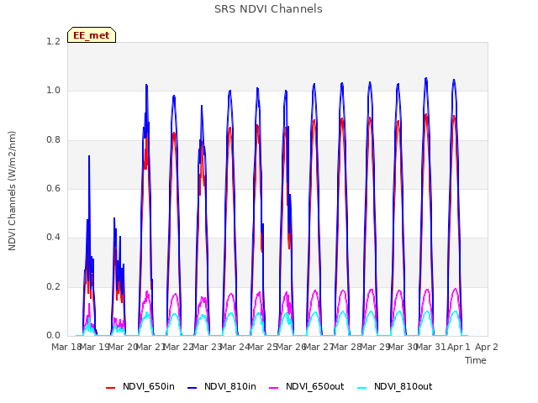Click the 0.2 y-axis tick label
The width and height of the screenshot is (538, 403).
click(53, 286)
